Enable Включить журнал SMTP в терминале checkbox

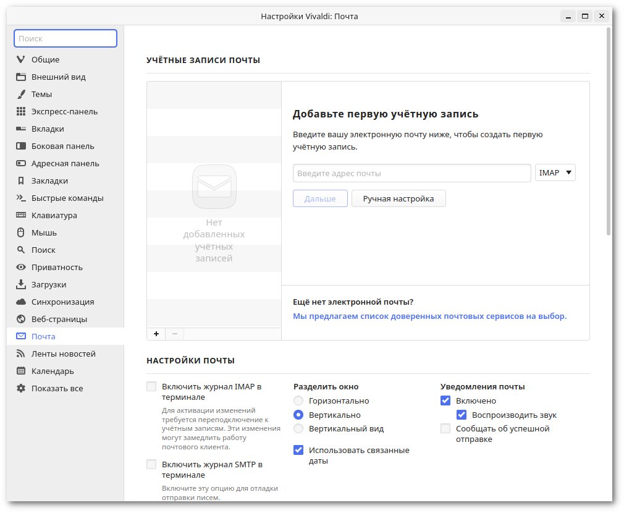151,464
